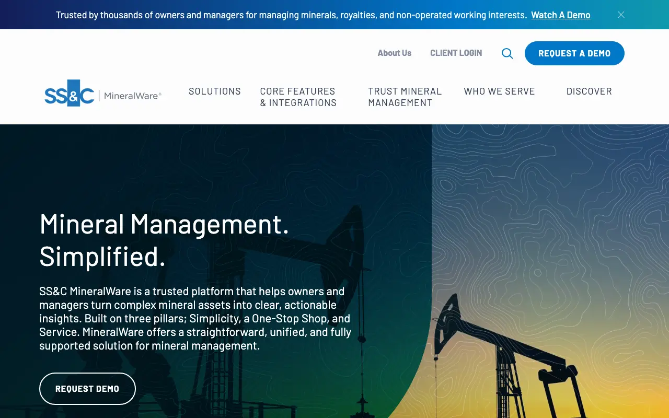The image size is (669, 418).
Task: Open the TRUST MINERAL MANAGEMENT menu
Action: [405, 97]
